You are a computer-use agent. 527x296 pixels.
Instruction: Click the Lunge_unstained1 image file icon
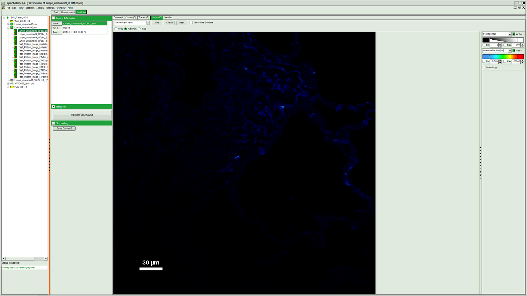point(12,80)
